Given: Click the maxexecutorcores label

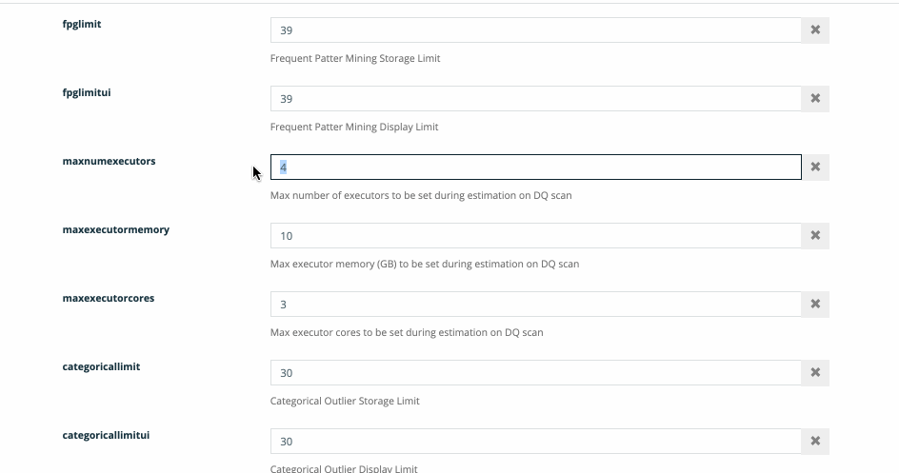Looking at the screenshot, I should (x=108, y=299).
